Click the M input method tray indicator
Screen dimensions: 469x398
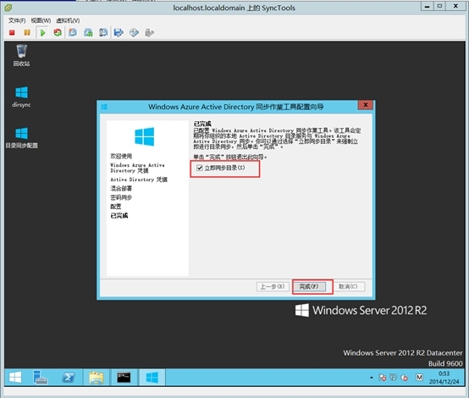(419, 378)
